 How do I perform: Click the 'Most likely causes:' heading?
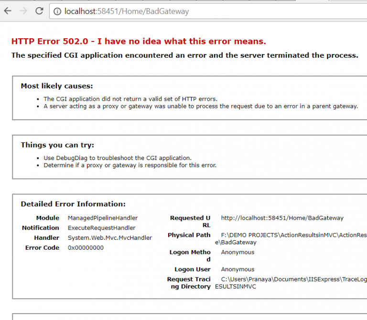tap(56, 86)
